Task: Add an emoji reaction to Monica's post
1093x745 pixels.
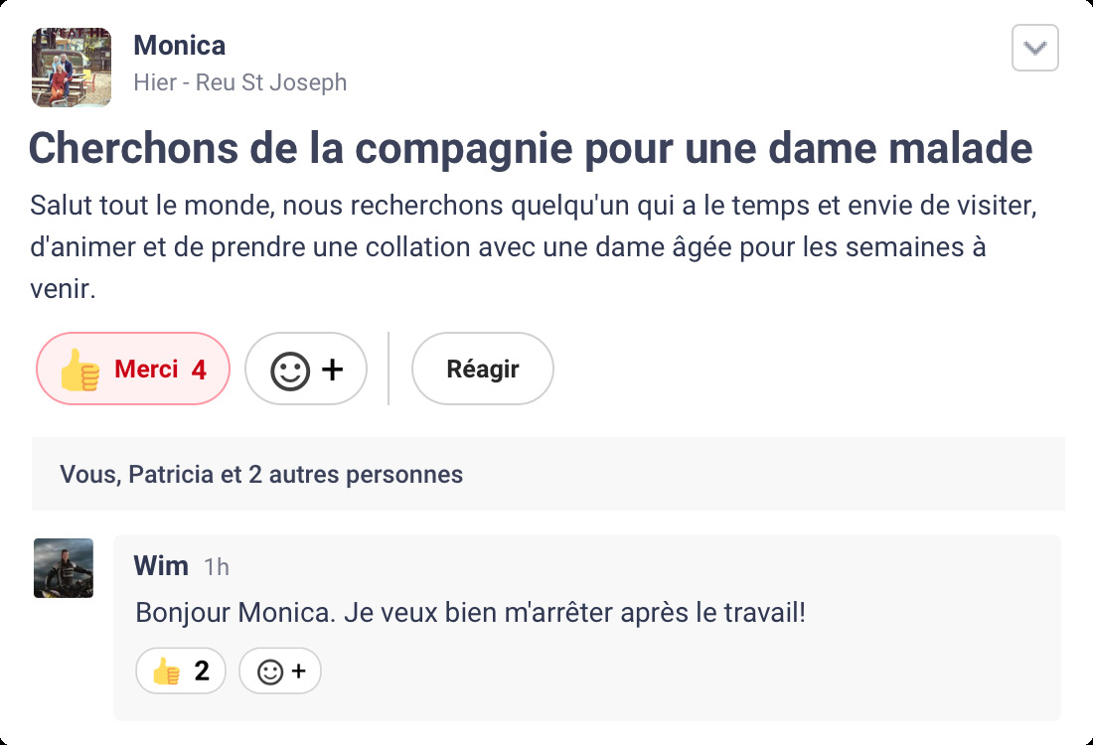Action: [306, 370]
